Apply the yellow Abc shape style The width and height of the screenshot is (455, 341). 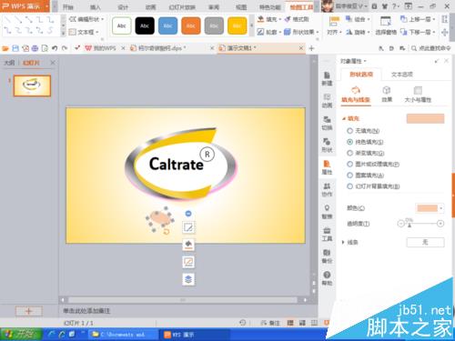coord(237,25)
